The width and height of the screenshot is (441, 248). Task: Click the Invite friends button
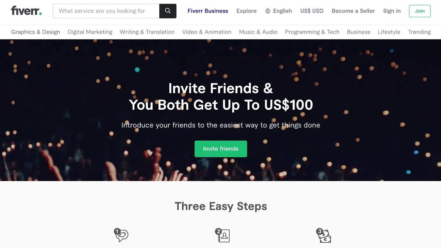[x=221, y=149]
